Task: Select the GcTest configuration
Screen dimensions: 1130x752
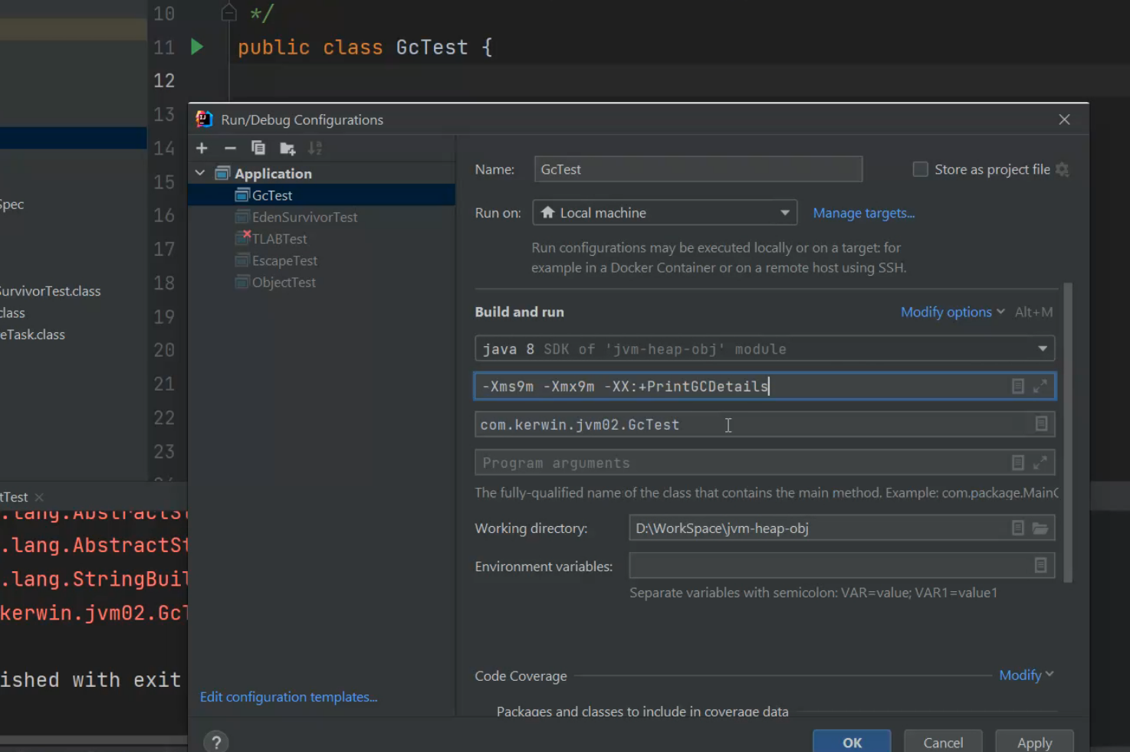Action: [x=321, y=195]
